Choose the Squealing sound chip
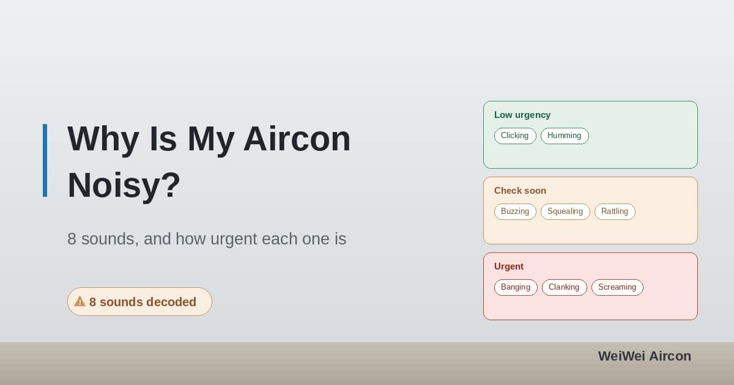The height and width of the screenshot is (385, 734). click(x=565, y=211)
